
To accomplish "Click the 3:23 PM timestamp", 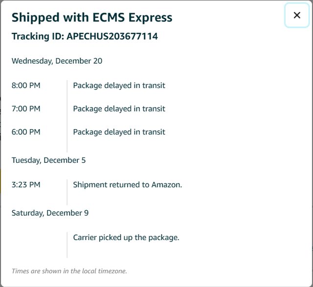I will (26, 185).
